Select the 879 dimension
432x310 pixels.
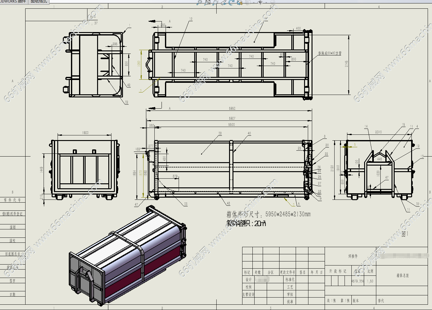pos(175,176)
